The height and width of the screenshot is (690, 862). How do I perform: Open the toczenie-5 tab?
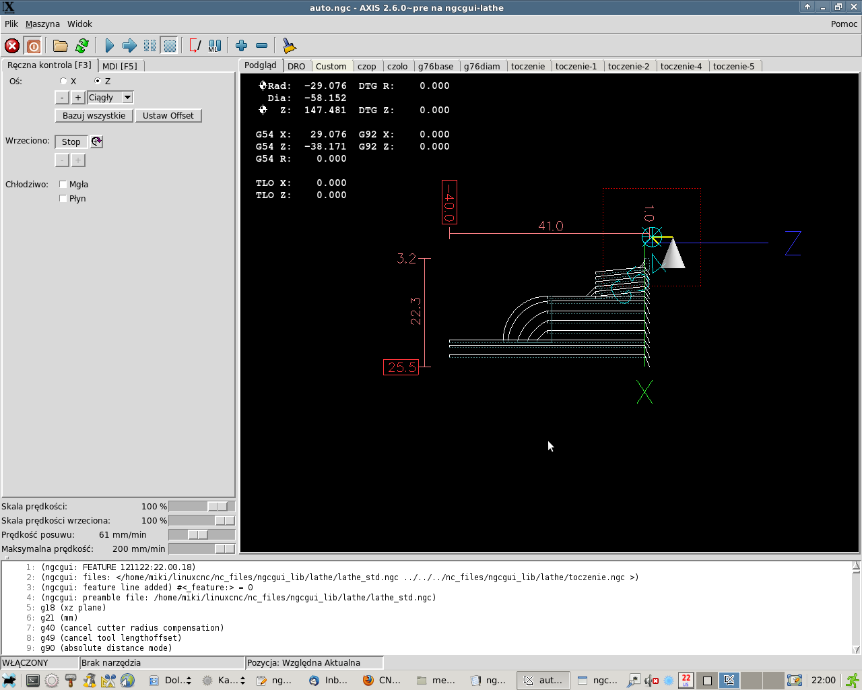734,66
